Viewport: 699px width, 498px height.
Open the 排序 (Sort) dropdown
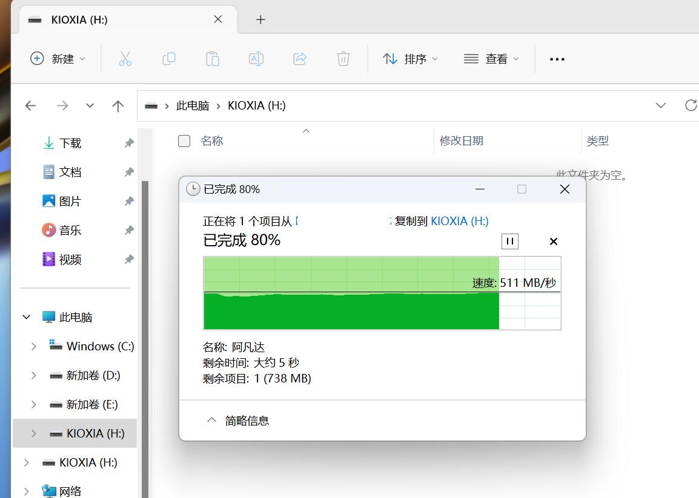411,59
